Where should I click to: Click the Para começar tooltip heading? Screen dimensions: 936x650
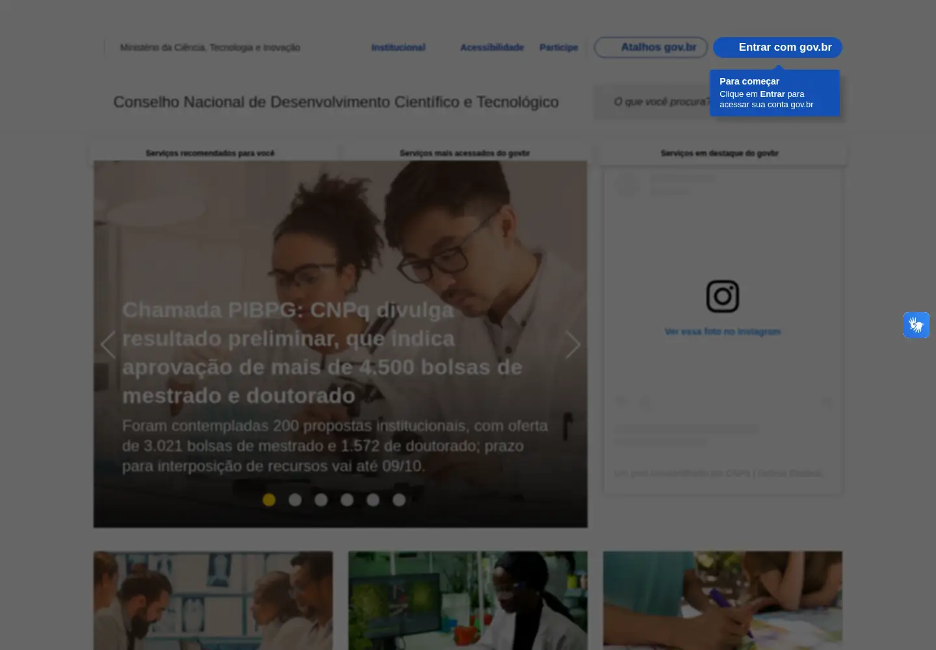pyautogui.click(x=749, y=81)
